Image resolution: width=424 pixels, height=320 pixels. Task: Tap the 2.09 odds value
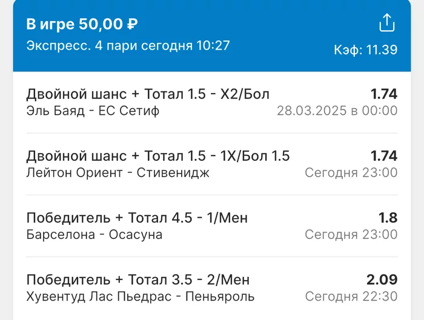tap(382, 280)
